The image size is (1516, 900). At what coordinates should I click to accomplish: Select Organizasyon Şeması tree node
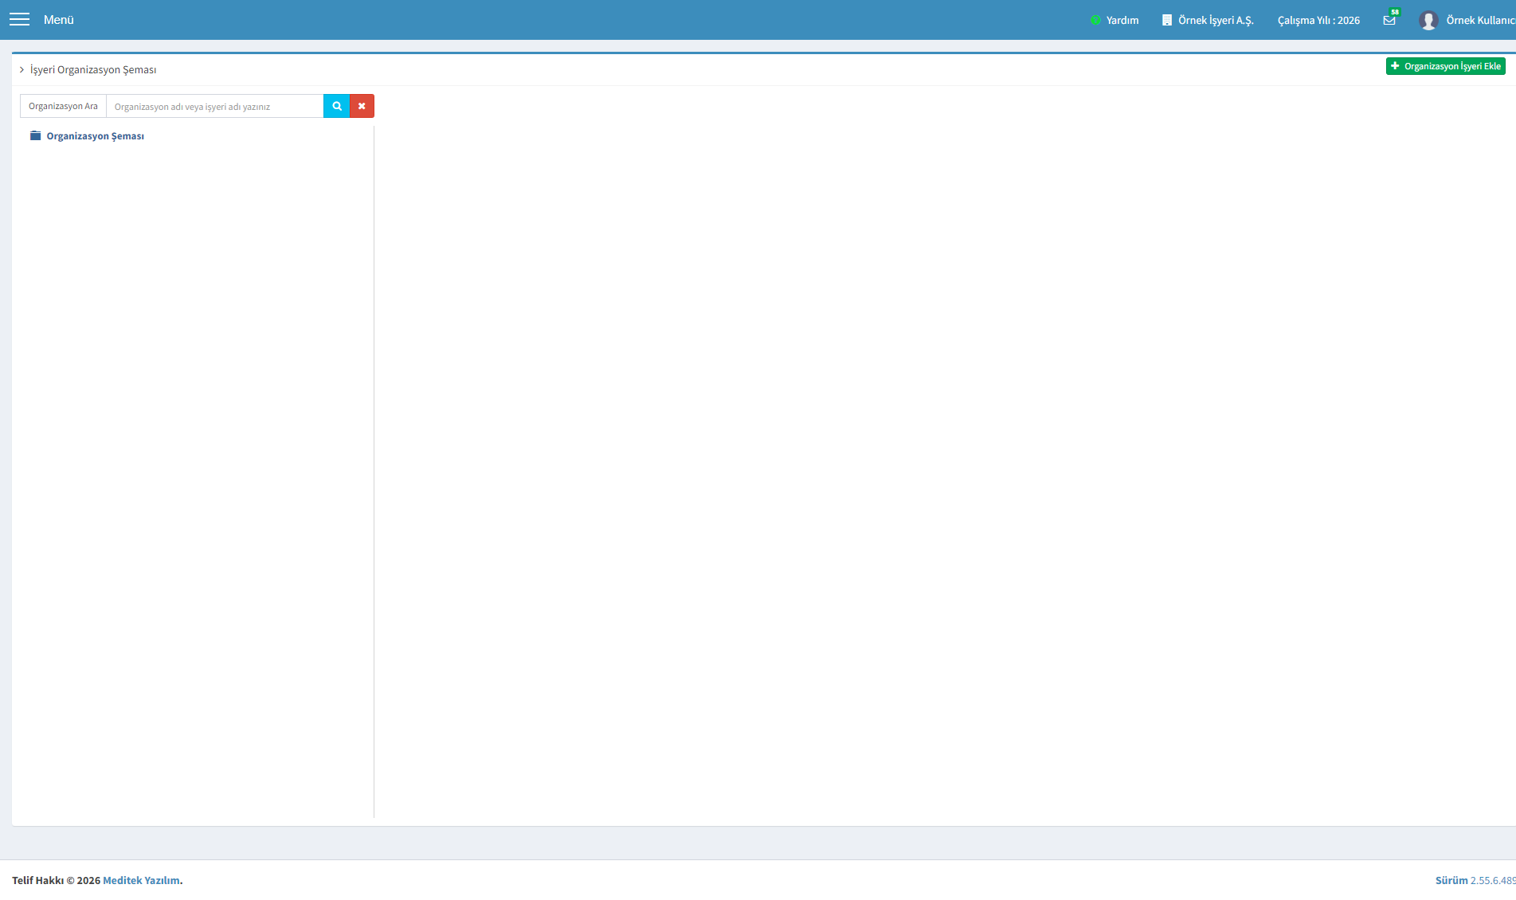(x=96, y=136)
